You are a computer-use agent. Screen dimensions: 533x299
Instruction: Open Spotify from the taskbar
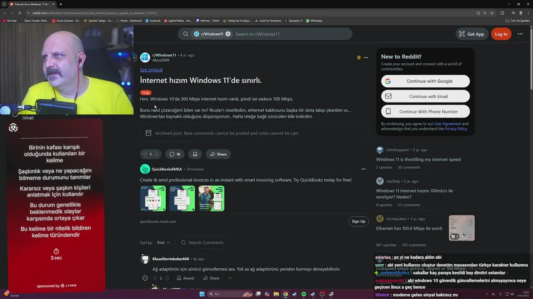tap(304, 294)
